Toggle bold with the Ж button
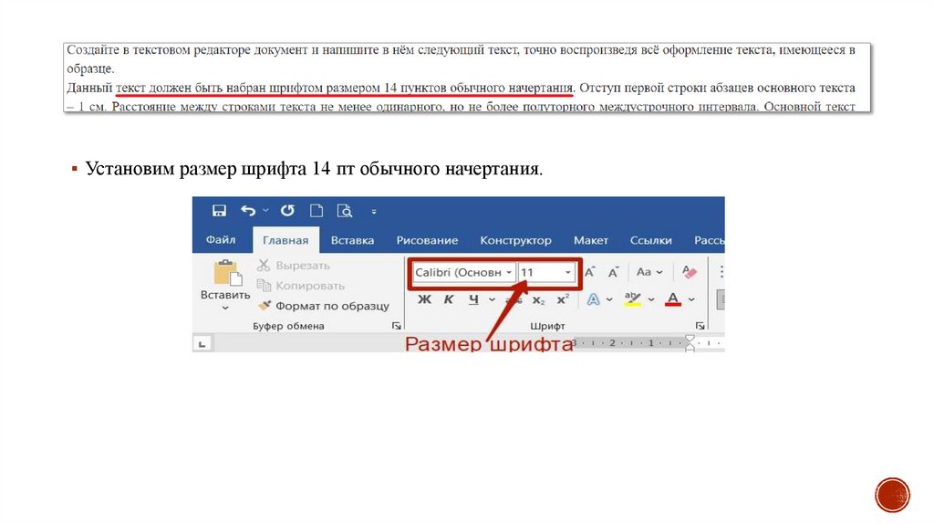This screenshot has width=934, height=524. 424,299
